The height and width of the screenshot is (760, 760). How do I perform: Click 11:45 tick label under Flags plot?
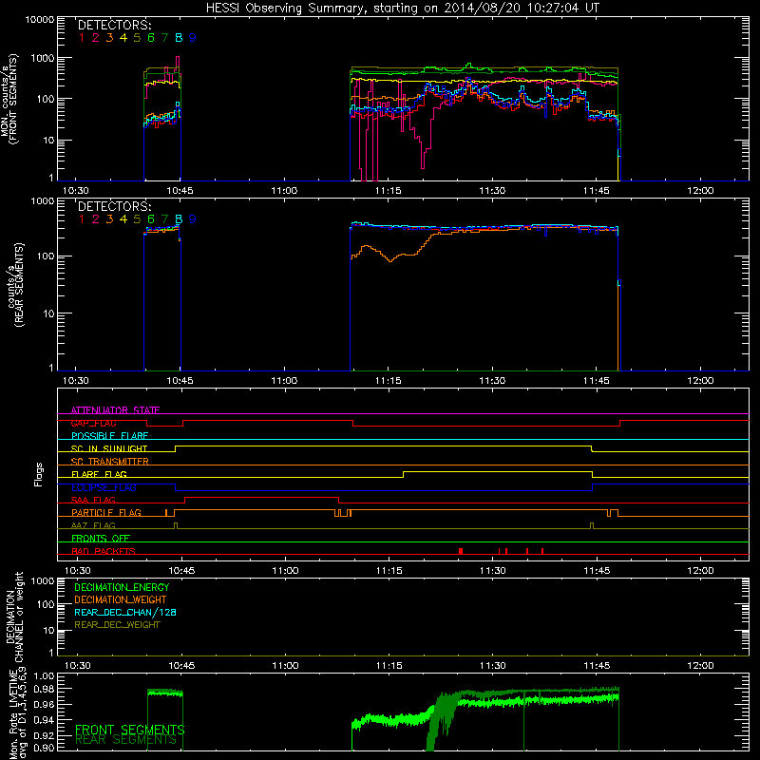click(x=598, y=571)
